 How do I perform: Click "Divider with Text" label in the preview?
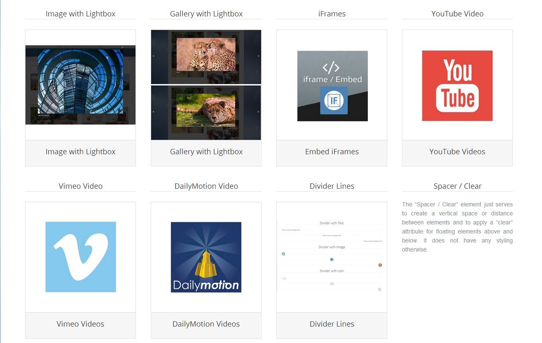point(332,223)
